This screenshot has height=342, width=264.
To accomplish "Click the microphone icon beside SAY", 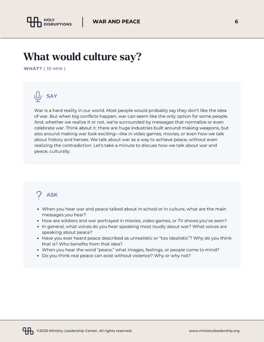I will pyautogui.click(x=38, y=96).
